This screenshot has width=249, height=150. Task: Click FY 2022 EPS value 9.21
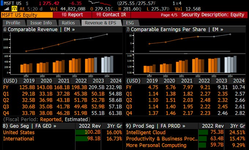tap(205, 87)
